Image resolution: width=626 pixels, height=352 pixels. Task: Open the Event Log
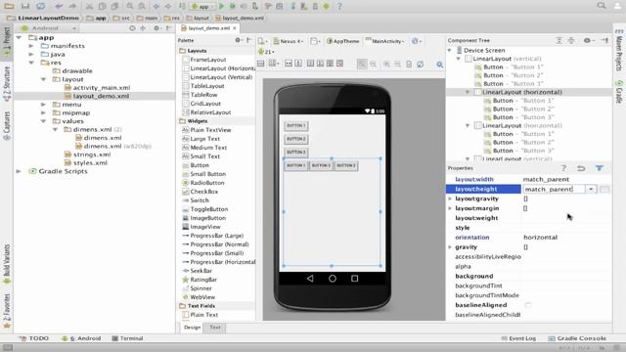point(518,338)
